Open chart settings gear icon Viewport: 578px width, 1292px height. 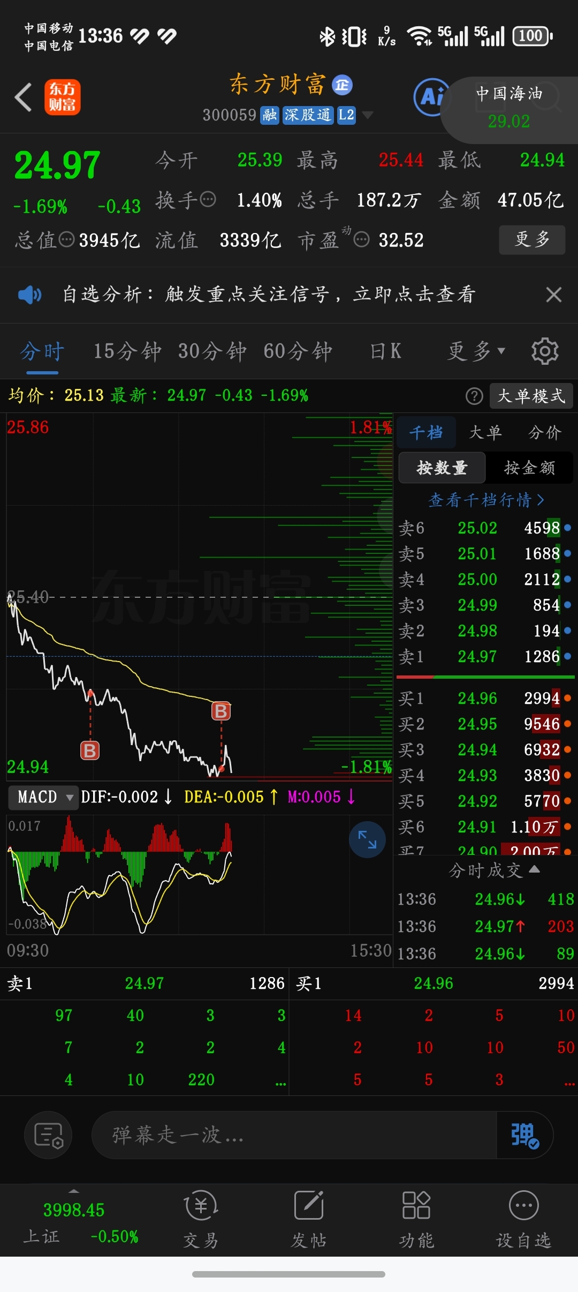[545, 351]
